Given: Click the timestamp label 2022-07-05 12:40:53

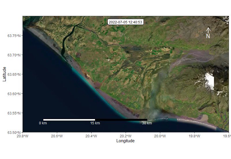Looking at the screenshot, I should pyautogui.click(x=126, y=22).
